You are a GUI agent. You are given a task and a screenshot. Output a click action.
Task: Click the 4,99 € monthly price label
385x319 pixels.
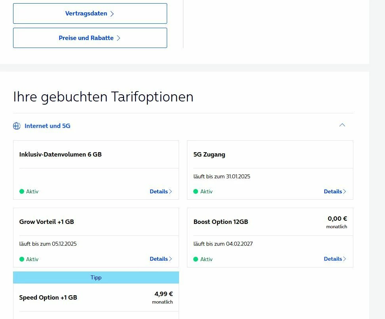(164, 294)
